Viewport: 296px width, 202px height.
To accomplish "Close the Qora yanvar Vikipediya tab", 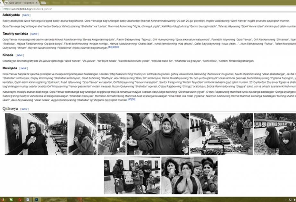I will tap(37, 3).
